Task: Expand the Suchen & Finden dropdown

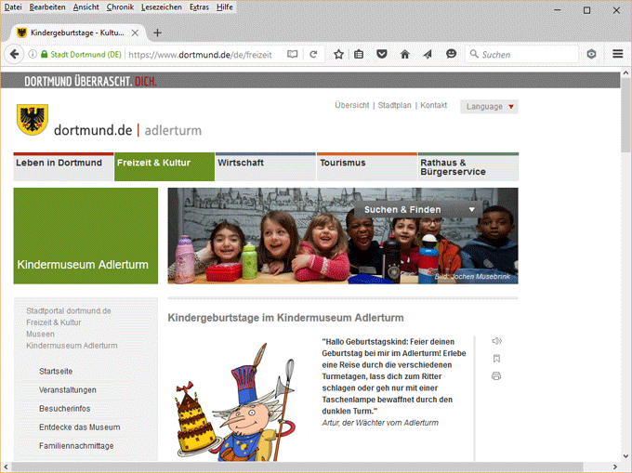Action: [418, 209]
